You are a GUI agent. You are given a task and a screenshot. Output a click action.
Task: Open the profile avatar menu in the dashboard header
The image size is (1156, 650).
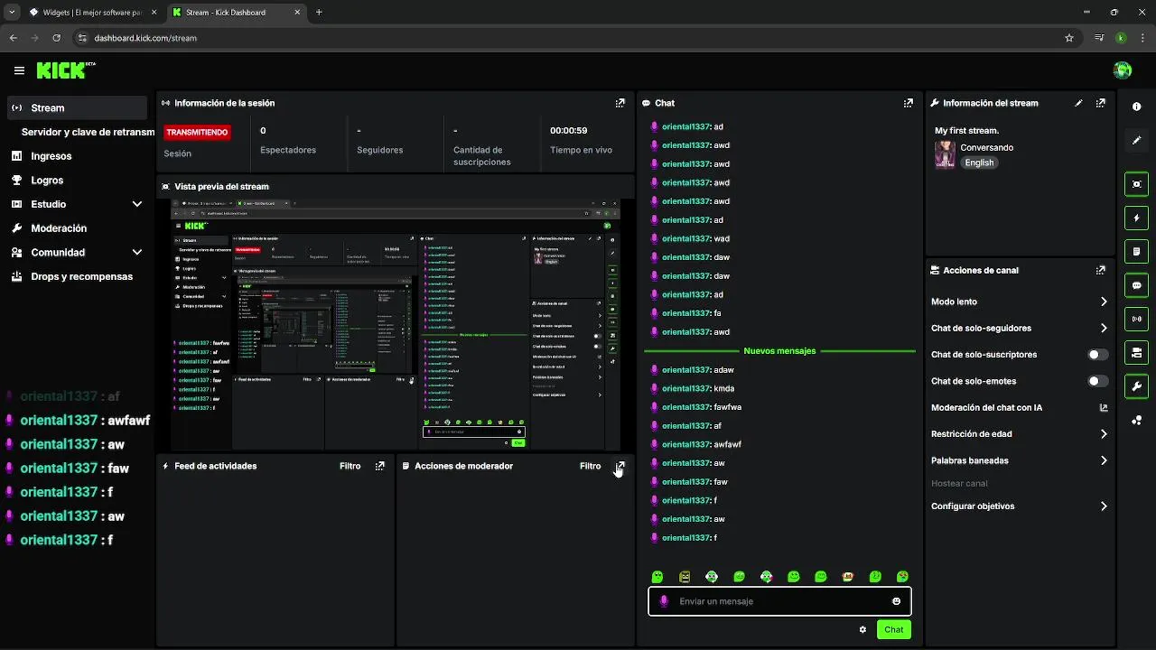(1123, 70)
